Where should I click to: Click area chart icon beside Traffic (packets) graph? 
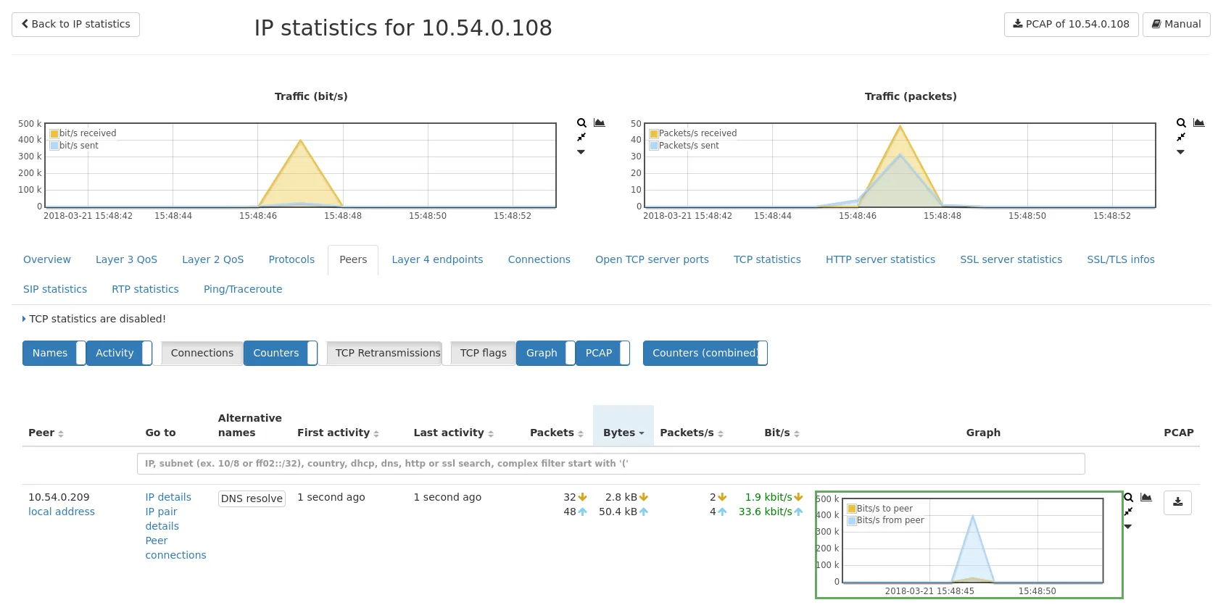point(1199,123)
